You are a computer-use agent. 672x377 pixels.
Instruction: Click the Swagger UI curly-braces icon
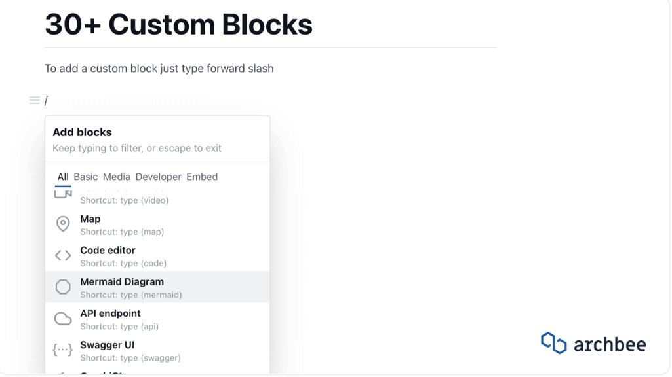62,350
